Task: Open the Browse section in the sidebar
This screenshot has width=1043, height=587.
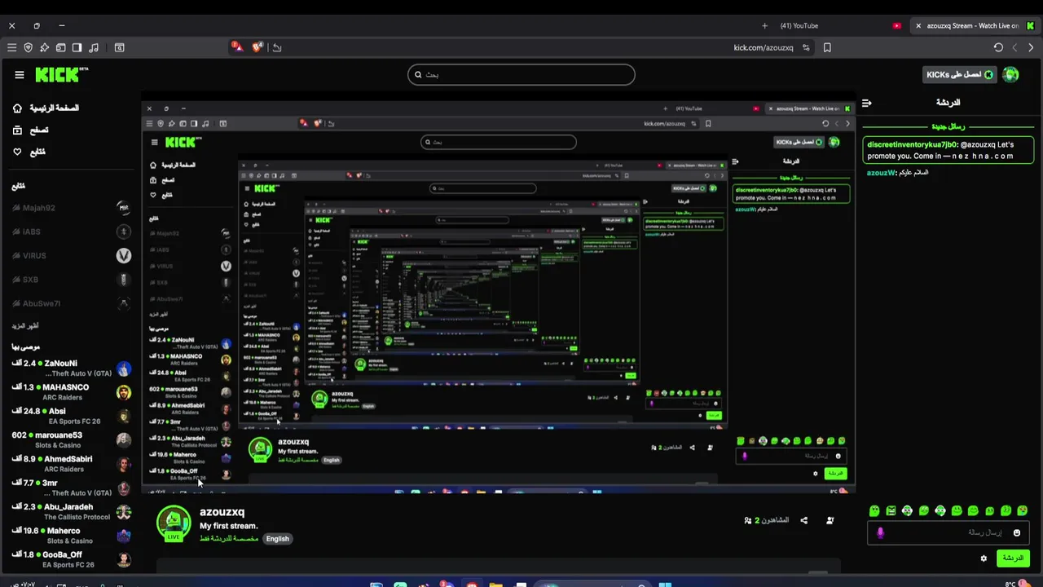Action: click(30, 130)
